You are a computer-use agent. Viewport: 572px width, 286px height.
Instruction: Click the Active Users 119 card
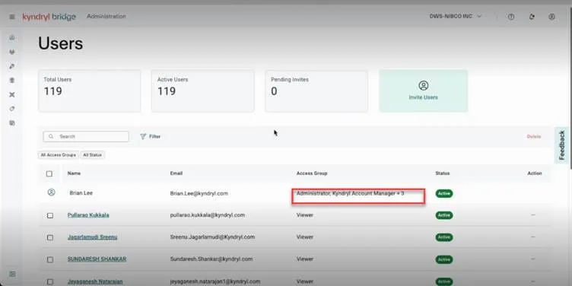[x=203, y=91]
